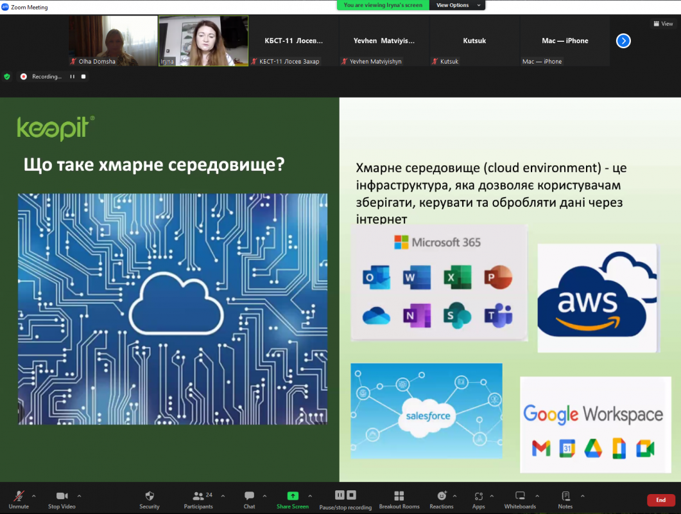
Task: Open the Participants panel
Action: [x=198, y=500]
